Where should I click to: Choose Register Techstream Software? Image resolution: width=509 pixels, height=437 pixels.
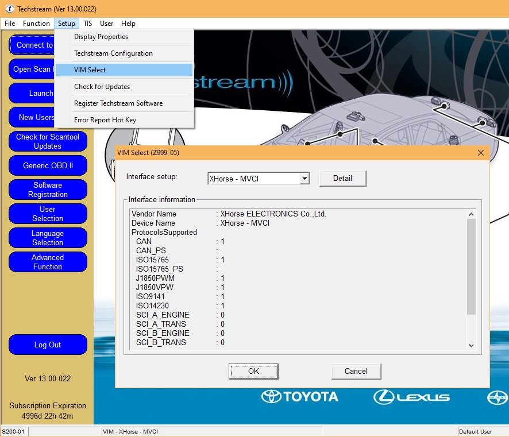pyautogui.click(x=124, y=103)
